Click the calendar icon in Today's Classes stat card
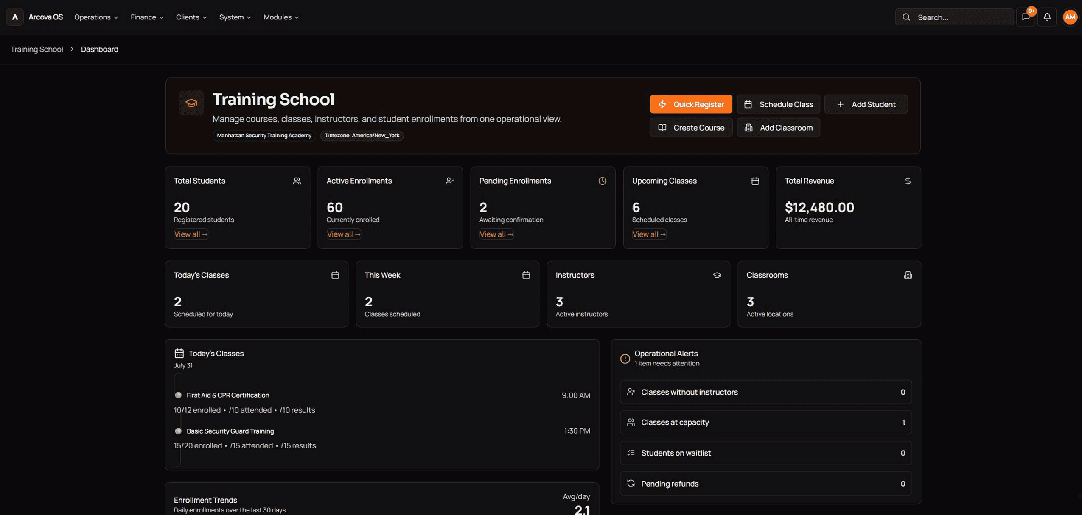 (335, 275)
